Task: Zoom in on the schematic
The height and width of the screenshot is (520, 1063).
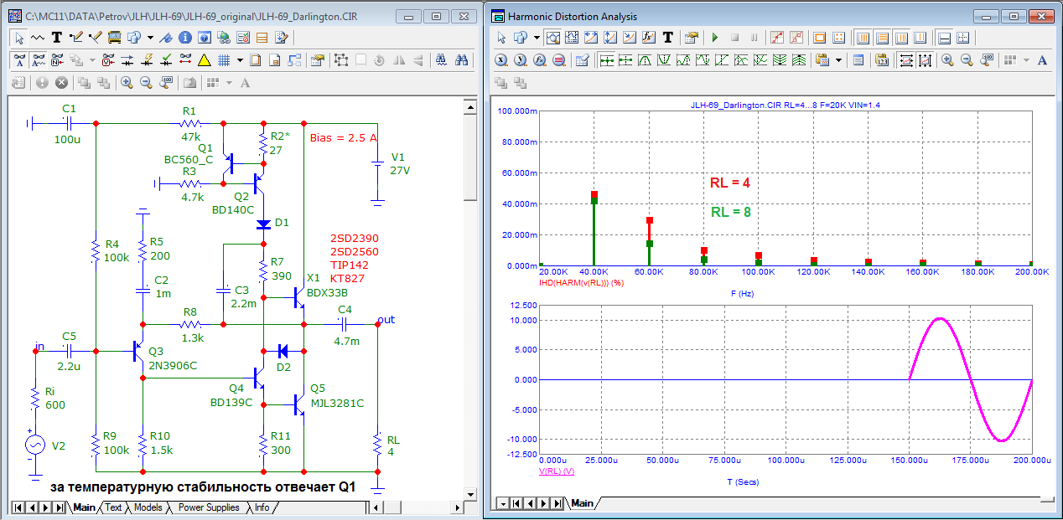Action: [x=127, y=83]
